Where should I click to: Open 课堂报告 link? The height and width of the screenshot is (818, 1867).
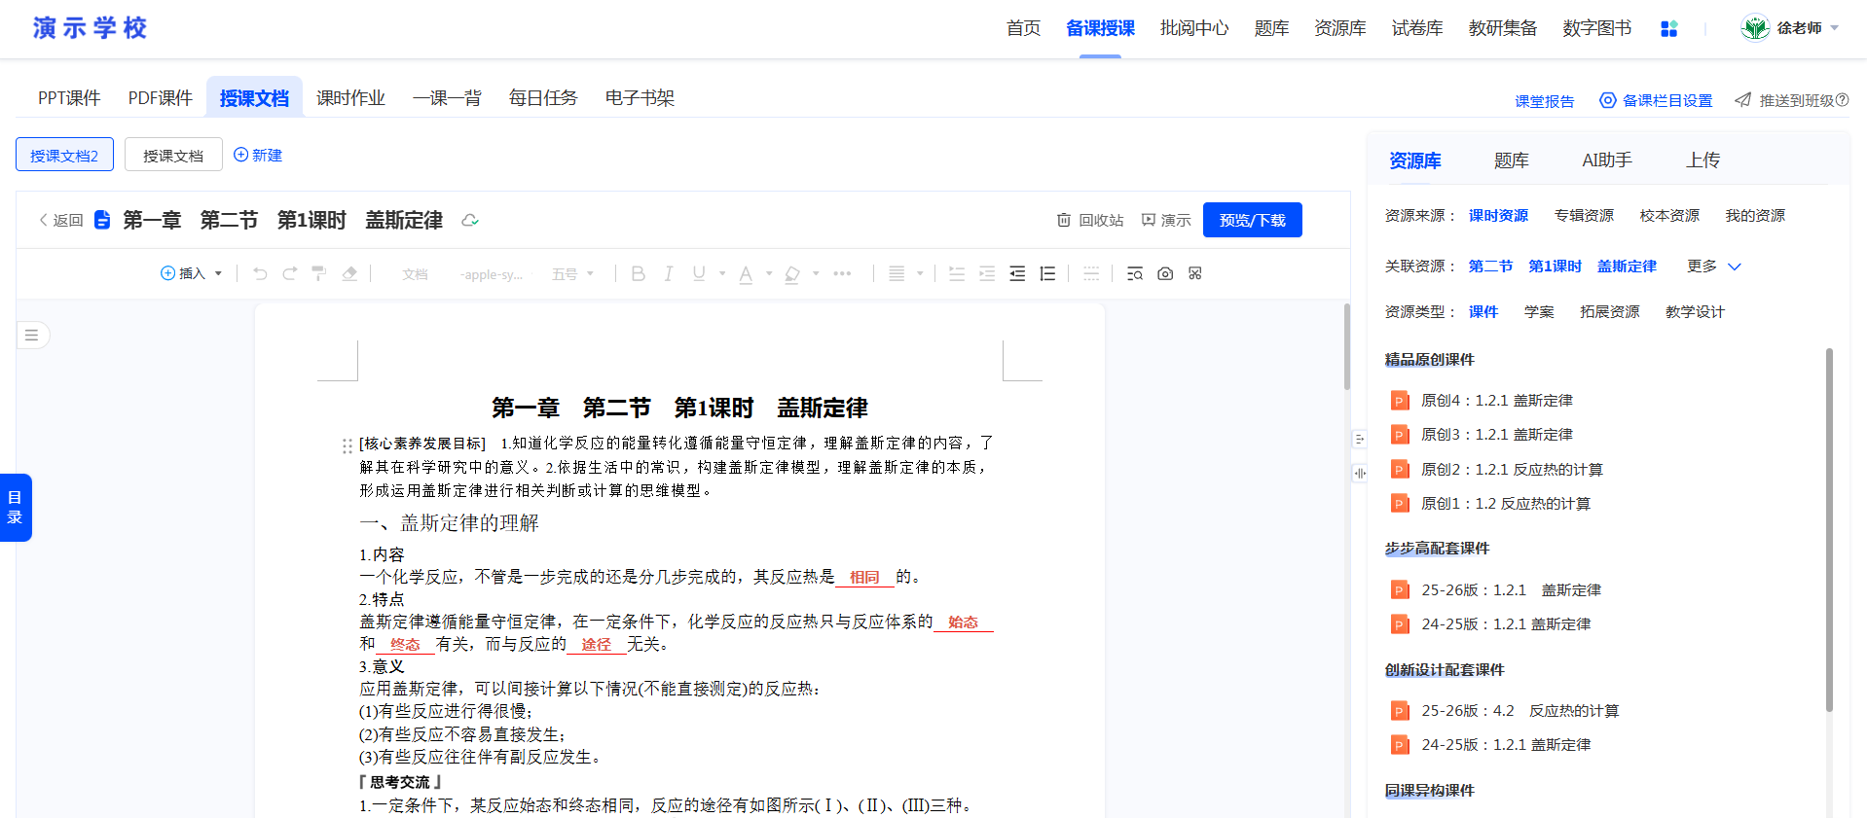point(1544,101)
